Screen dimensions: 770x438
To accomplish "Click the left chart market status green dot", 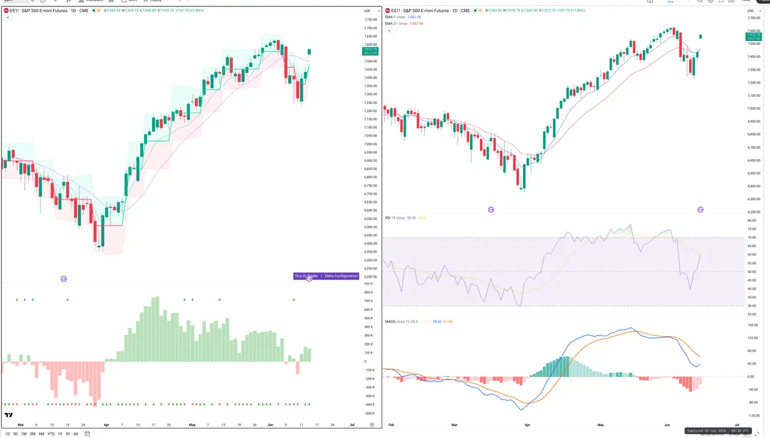I will tap(94, 11).
